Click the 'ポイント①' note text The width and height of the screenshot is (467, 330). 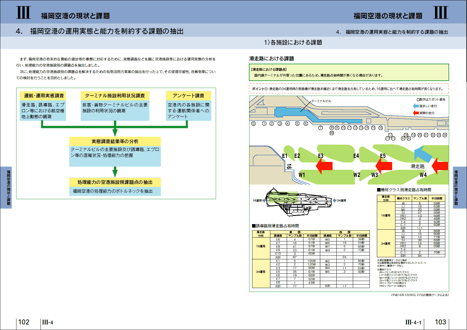[348, 89]
